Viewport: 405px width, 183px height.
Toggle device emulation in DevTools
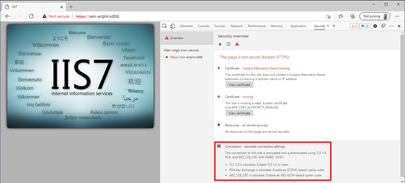pyautogui.click(x=172, y=26)
